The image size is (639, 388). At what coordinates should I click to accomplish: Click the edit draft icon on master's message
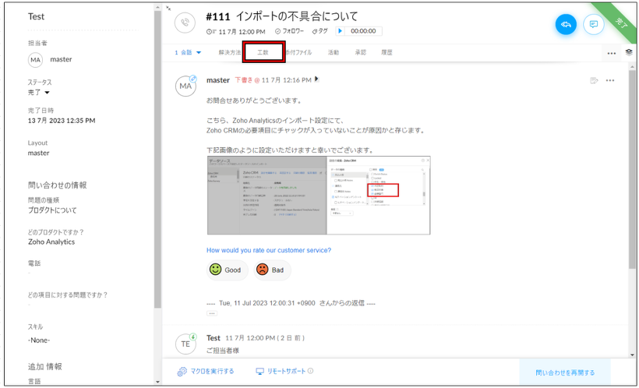tap(594, 81)
